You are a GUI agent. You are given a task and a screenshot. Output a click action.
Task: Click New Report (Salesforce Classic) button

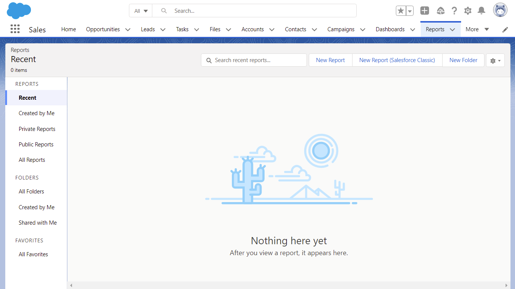(x=397, y=60)
